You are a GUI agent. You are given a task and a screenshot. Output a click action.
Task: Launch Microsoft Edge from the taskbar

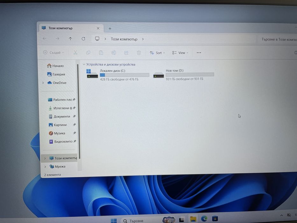pos(204,219)
